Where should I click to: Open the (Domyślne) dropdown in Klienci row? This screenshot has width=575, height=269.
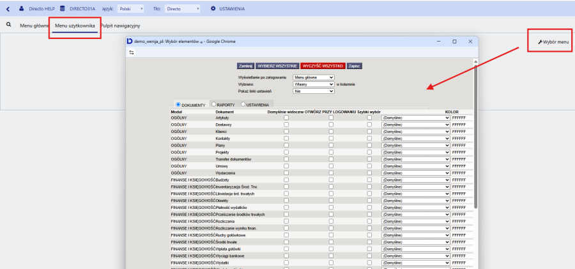pyautogui.click(x=415, y=132)
